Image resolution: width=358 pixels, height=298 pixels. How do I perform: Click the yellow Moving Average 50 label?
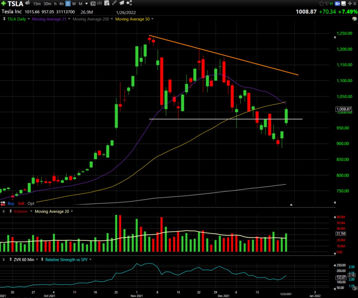coord(132,19)
